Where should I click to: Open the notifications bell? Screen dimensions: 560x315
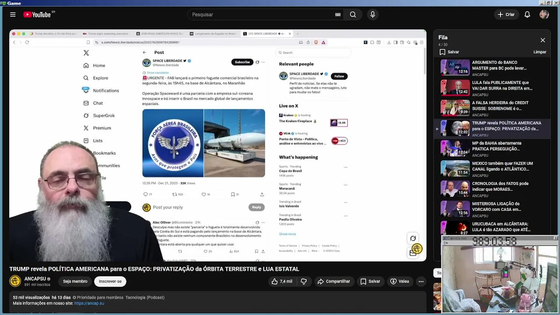click(527, 14)
